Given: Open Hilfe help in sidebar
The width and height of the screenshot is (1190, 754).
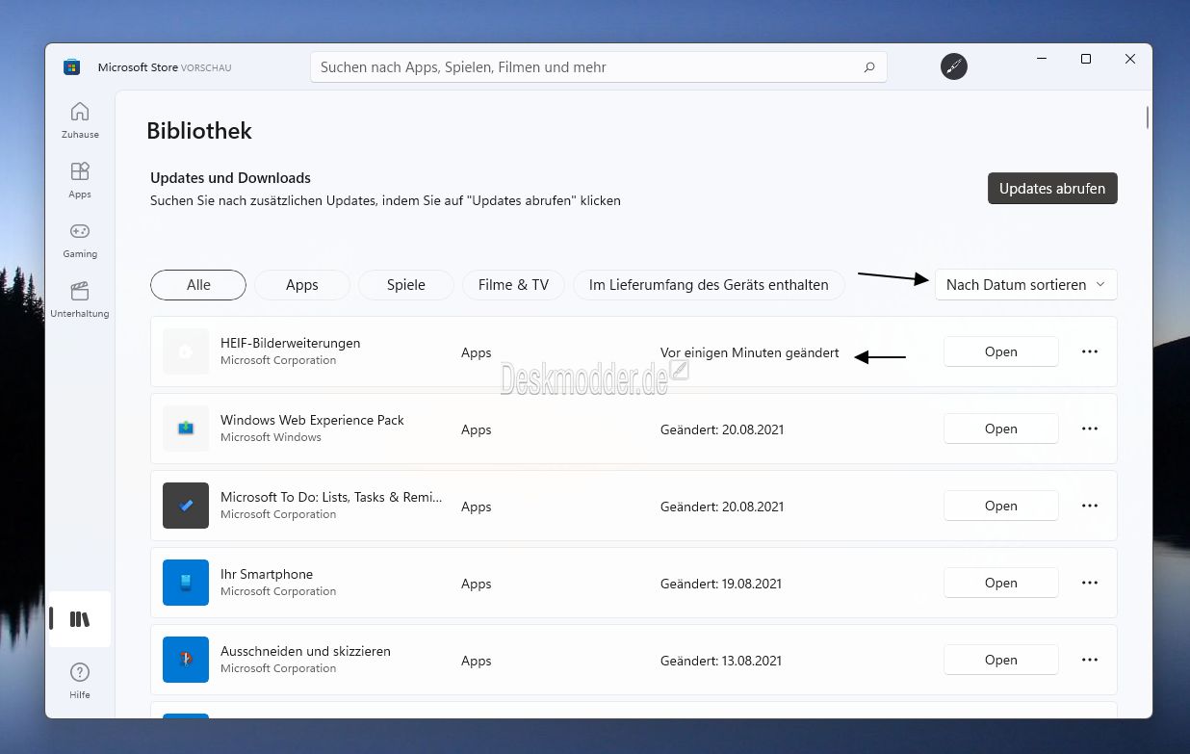Looking at the screenshot, I should [80, 680].
